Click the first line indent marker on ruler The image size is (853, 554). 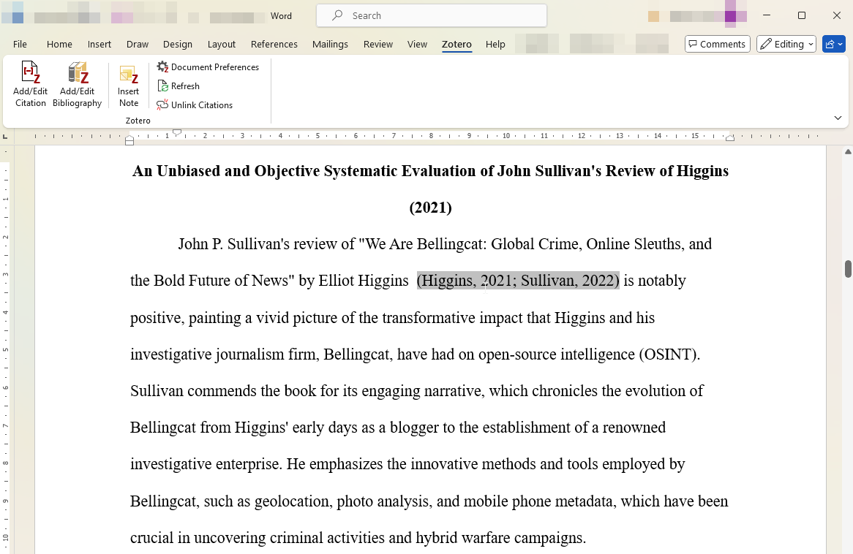tap(177, 132)
